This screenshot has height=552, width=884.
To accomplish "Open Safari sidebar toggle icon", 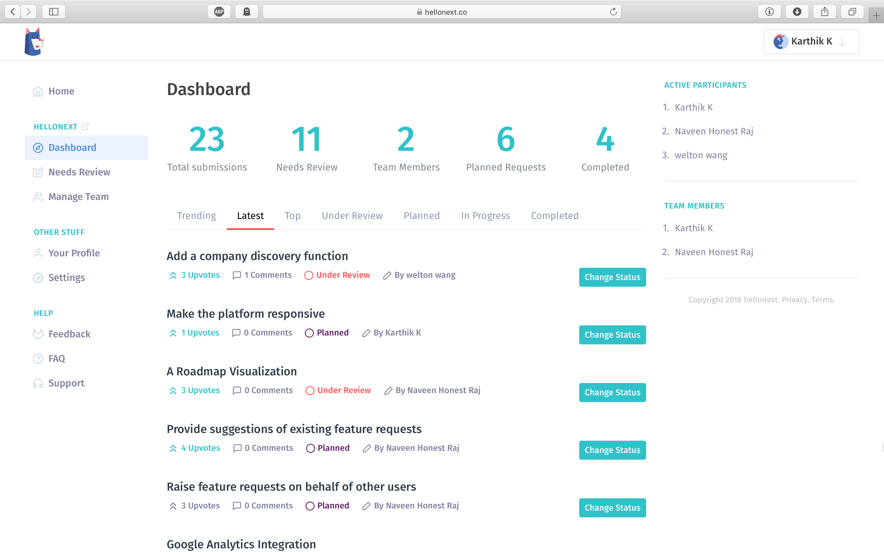I will [x=54, y=12].
